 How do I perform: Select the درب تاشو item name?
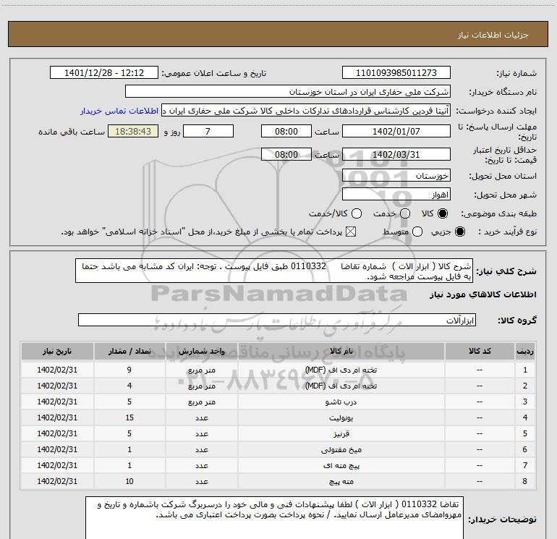(341, 402)
